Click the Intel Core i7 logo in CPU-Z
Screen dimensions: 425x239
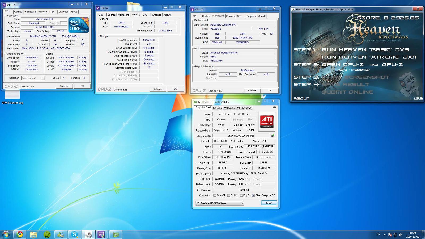pos(79,25)
